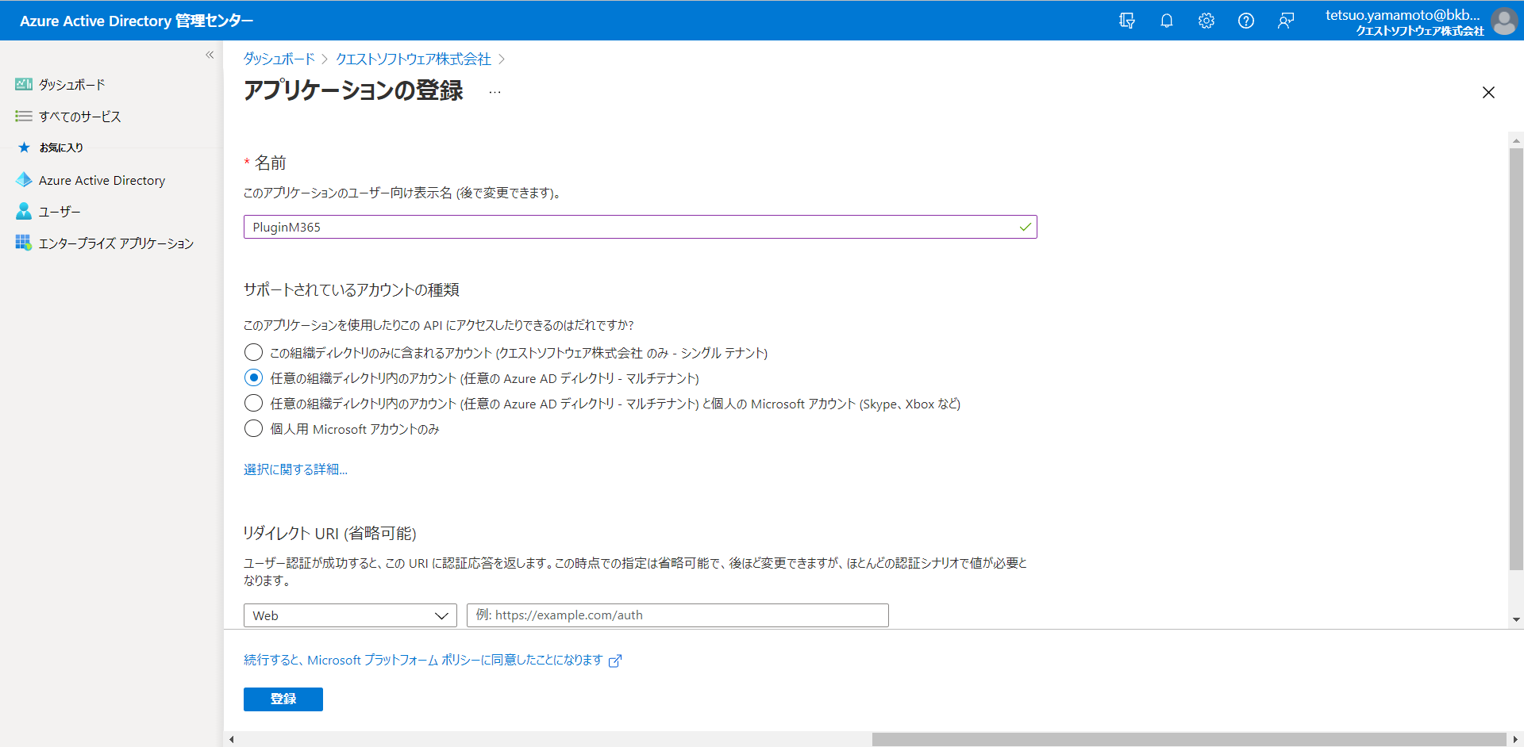Screen dimensions: 1524x747
Task: Open Microsoft プラットフォーム ポリシー link
Action: click(x=423, y=660)
